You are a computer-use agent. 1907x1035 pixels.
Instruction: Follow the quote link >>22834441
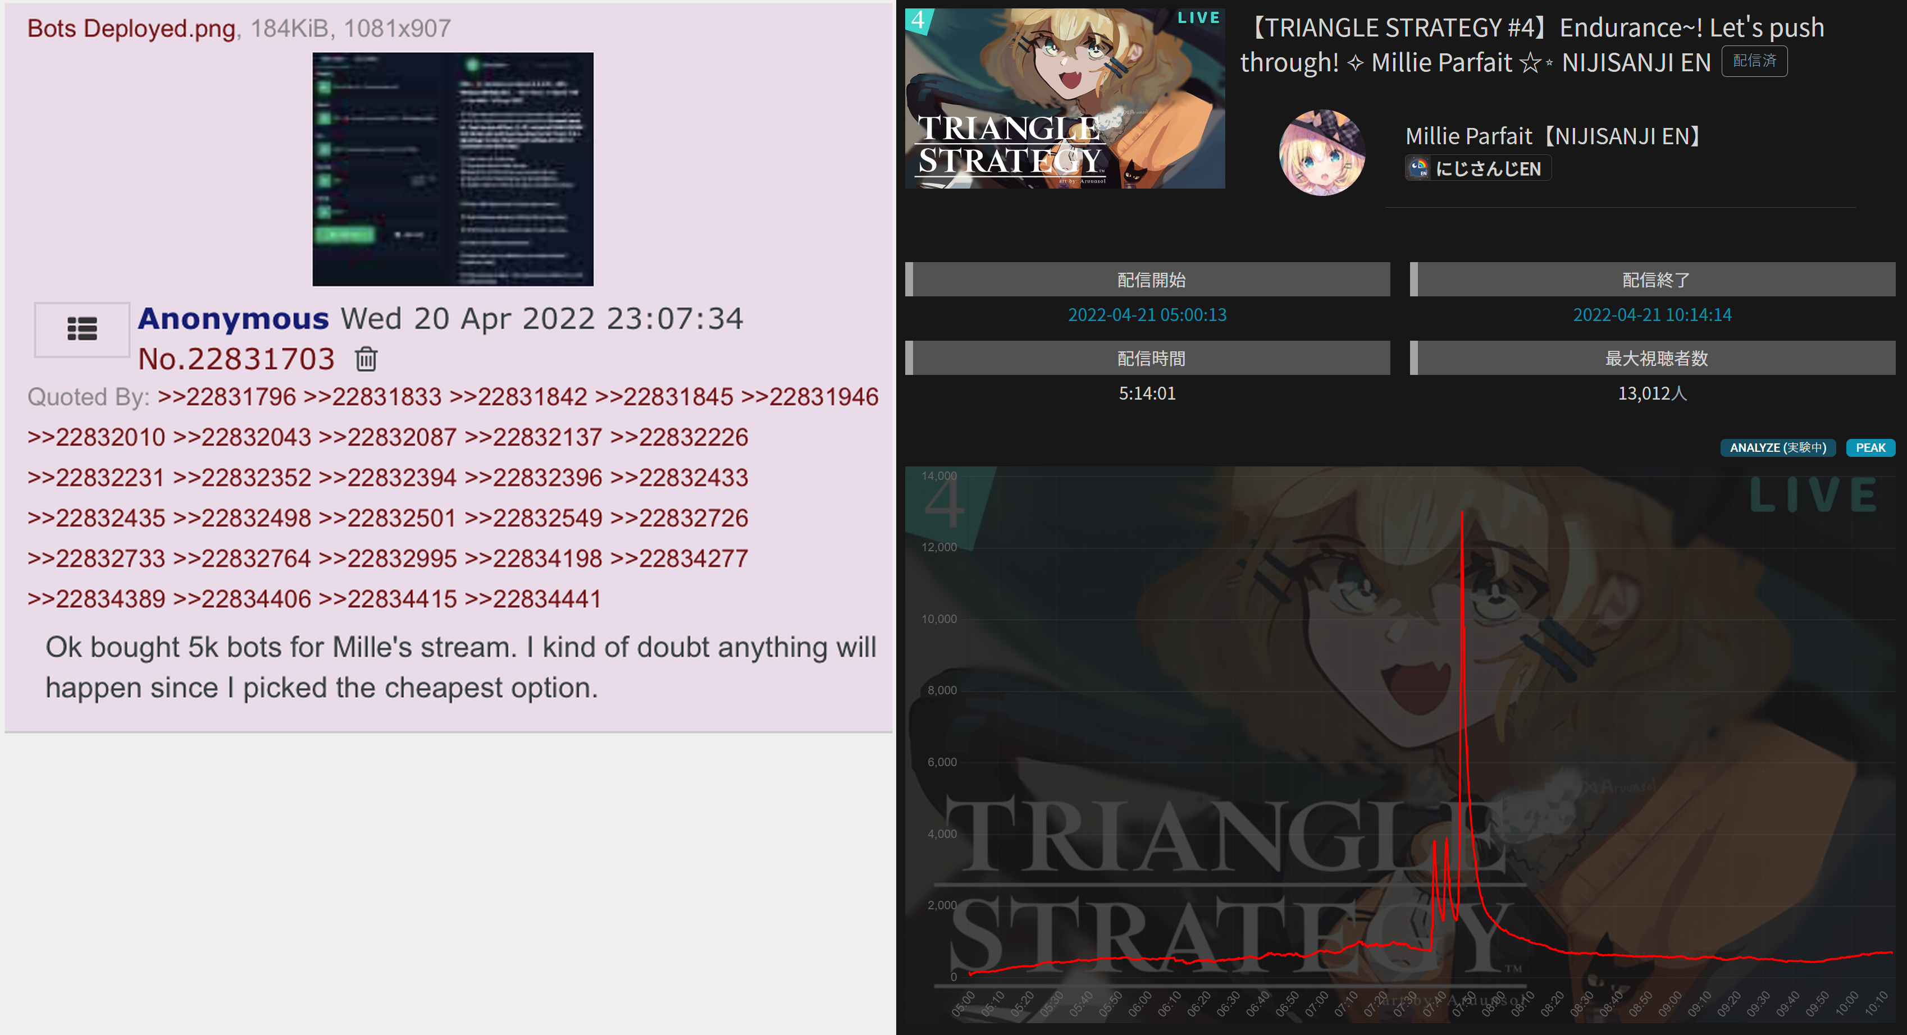click(533, 598)
